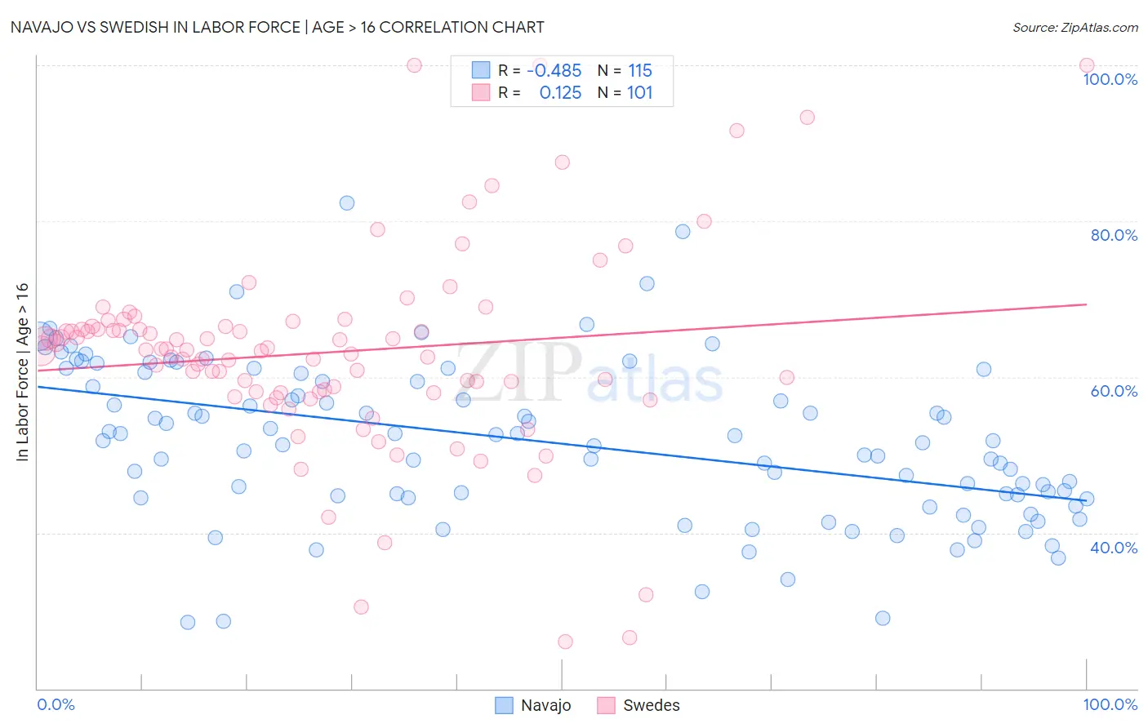Click the pink Swedes legend swatch at bottom
The image size is (1148, 728).
pyautogui.click(x=606, y=705)
